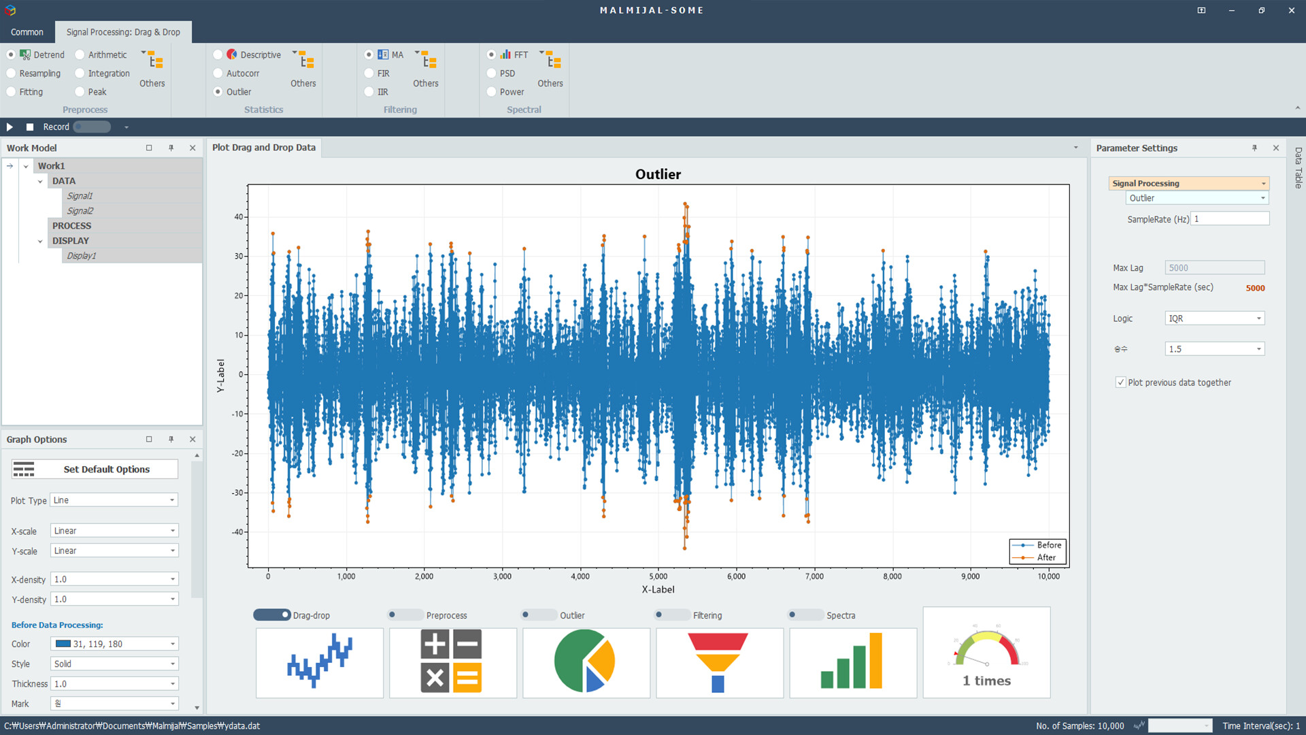Click the Preprocess calculator icon tile
1306x735 pixels.
[452, 662]
